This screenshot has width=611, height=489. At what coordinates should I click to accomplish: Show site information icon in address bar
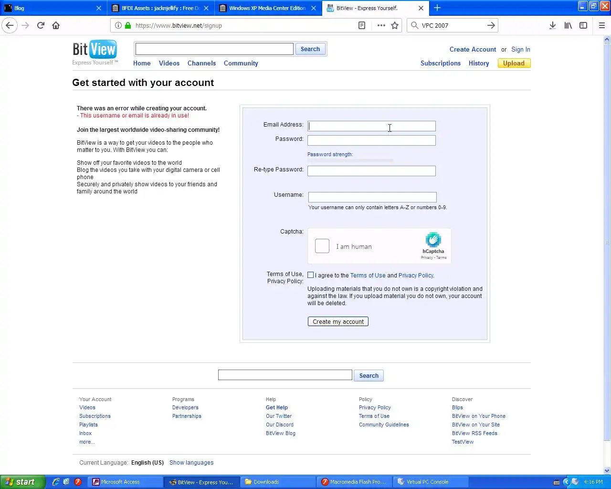point(118,25)
